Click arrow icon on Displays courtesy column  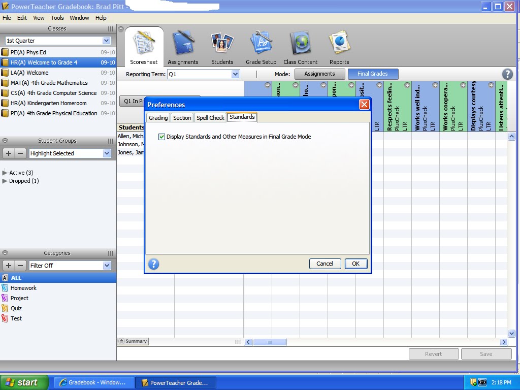click(x=491, y=85)
